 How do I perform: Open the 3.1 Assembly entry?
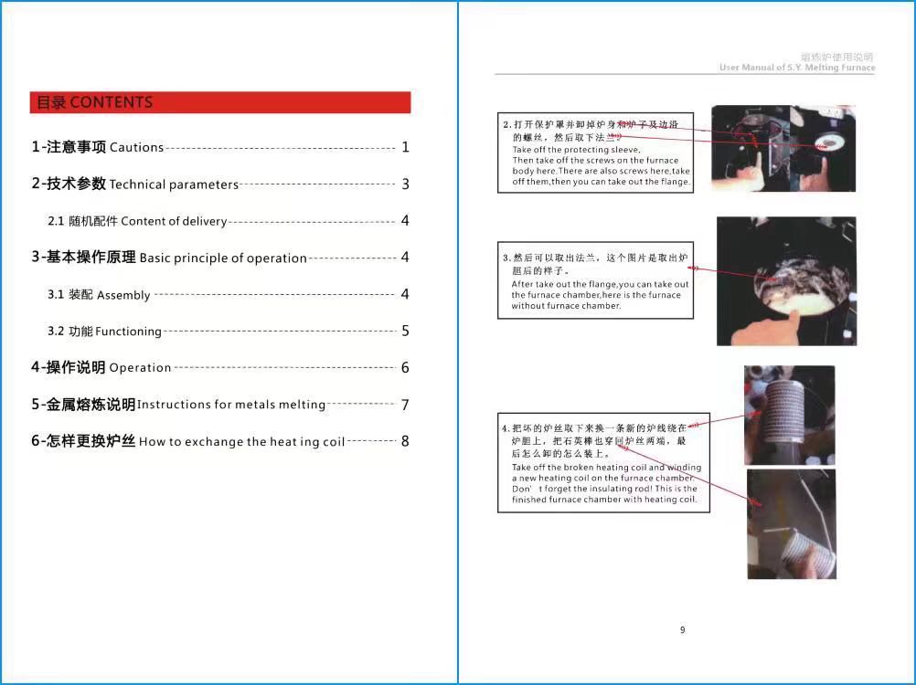pyautogui.click(x=99, y=295)
